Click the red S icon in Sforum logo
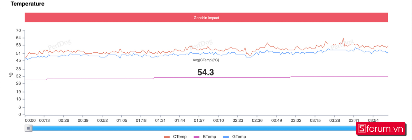The image size is (412, 140). [x=362, y=129]
